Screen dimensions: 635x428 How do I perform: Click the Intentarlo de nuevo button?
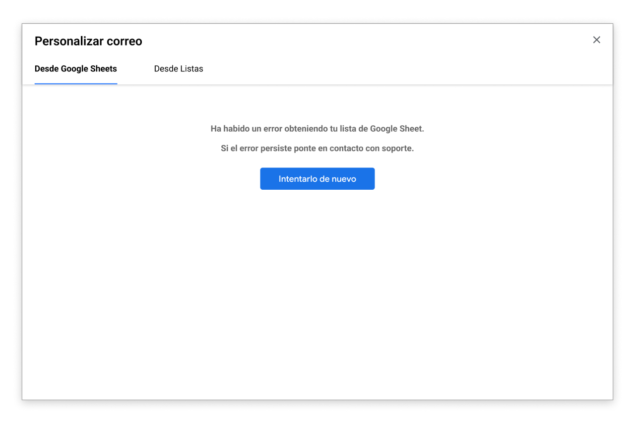[317, 179]
